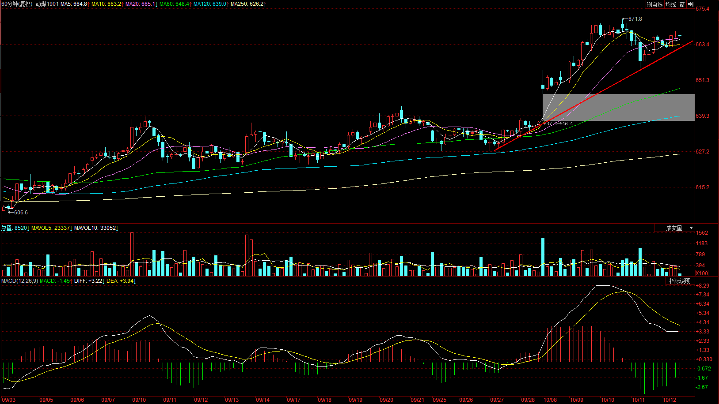Click the 615.2 price axis label

coord(703,187)
